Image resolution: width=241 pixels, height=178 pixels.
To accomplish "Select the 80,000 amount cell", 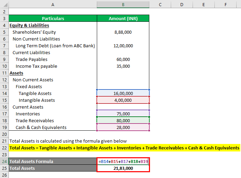I will [x=123, y=120].
